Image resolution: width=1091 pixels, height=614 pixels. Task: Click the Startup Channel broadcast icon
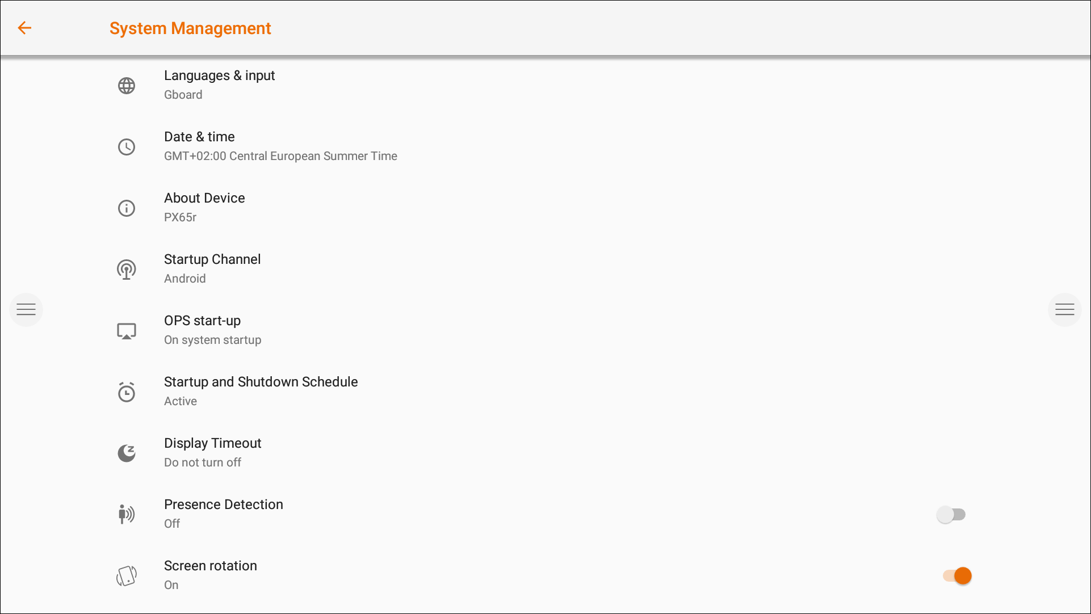[127, 270]
